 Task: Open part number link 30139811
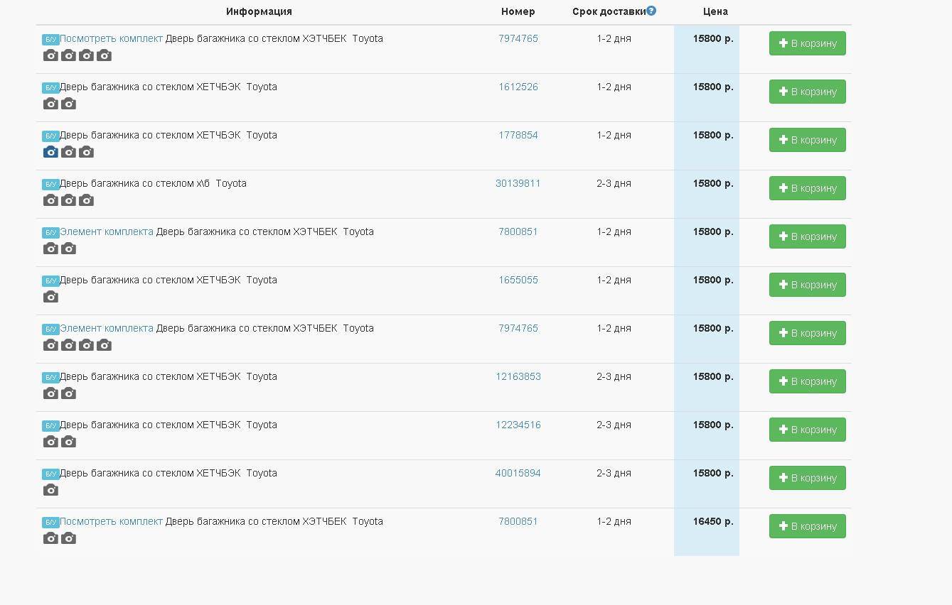518,183
